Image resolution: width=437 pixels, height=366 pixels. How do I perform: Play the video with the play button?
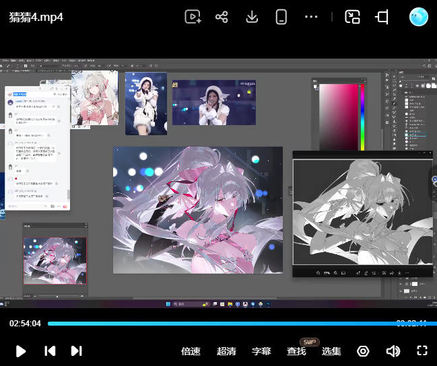point(21,351)
